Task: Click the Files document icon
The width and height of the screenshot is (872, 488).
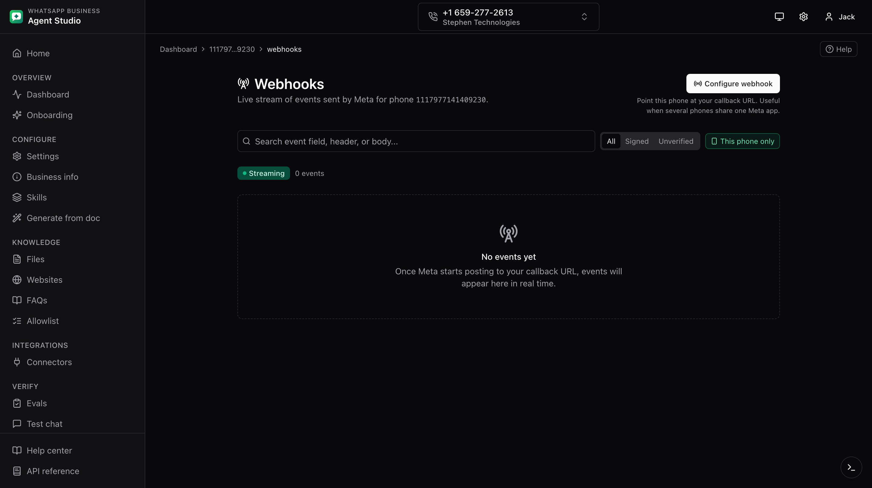Action: pyautogui.click(x=17, y=259)
